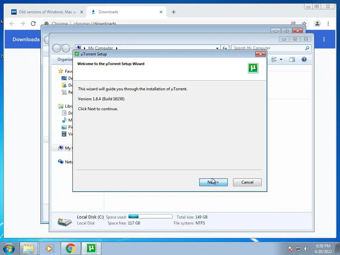Click the µTorrent logo in setup header
The width and height of the screenshot is (340, 255).
[253, 68]
